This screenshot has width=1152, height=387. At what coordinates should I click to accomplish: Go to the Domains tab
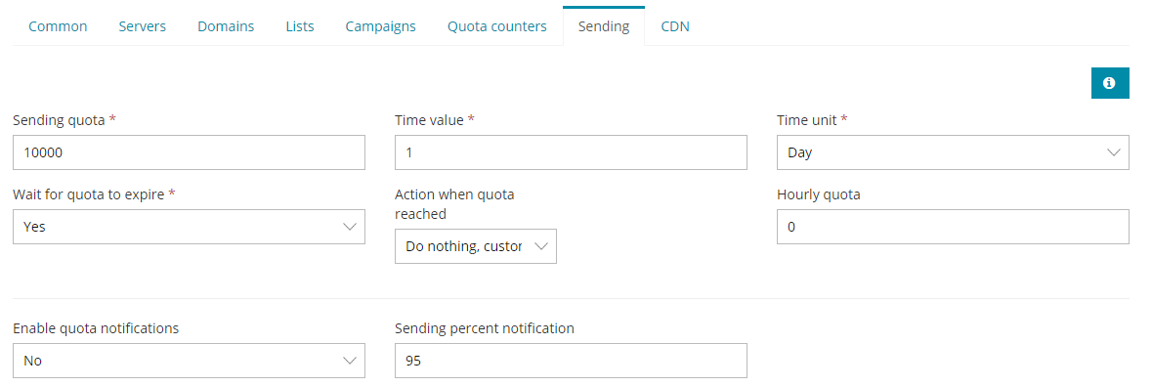click(x=226, y=26)
